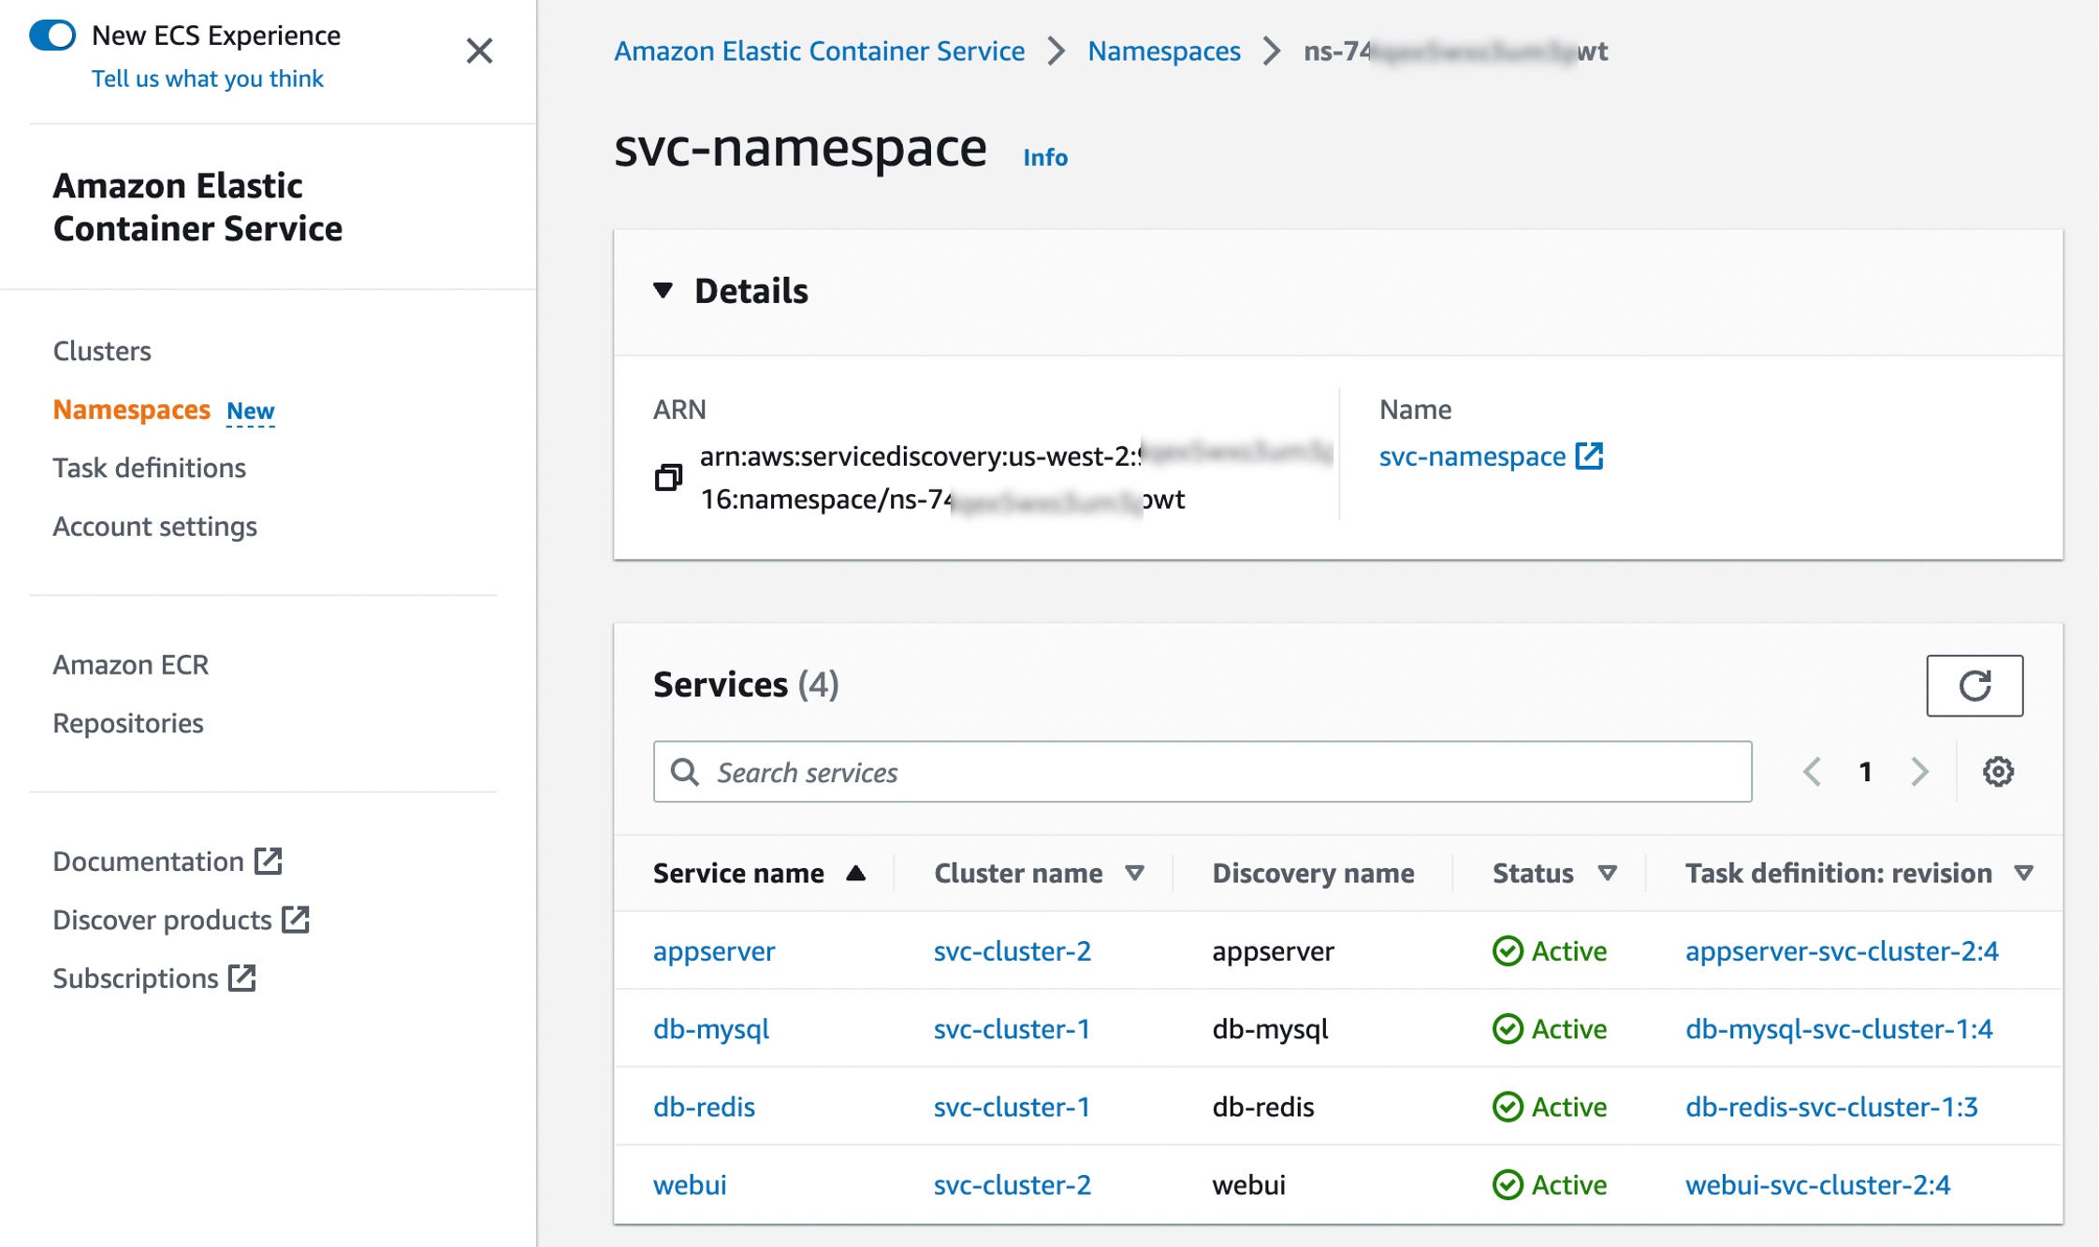Open Namespaces menu item in sidebar

(129, 408)
